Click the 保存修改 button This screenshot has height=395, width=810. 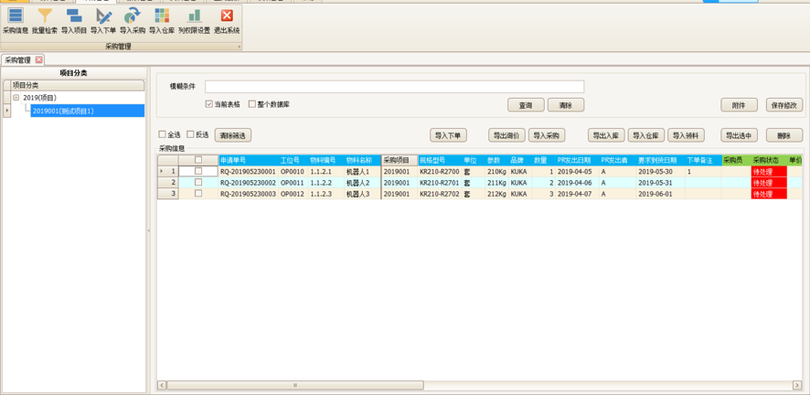783,105
